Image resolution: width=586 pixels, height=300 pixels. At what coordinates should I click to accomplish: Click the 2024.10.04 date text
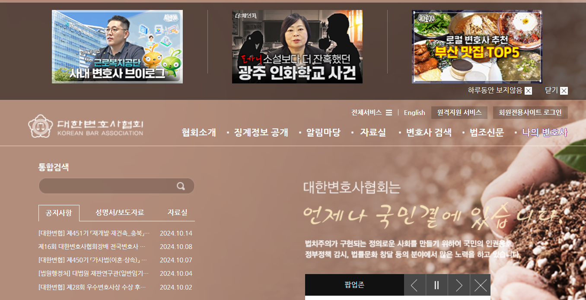click(x=176, y=274)
